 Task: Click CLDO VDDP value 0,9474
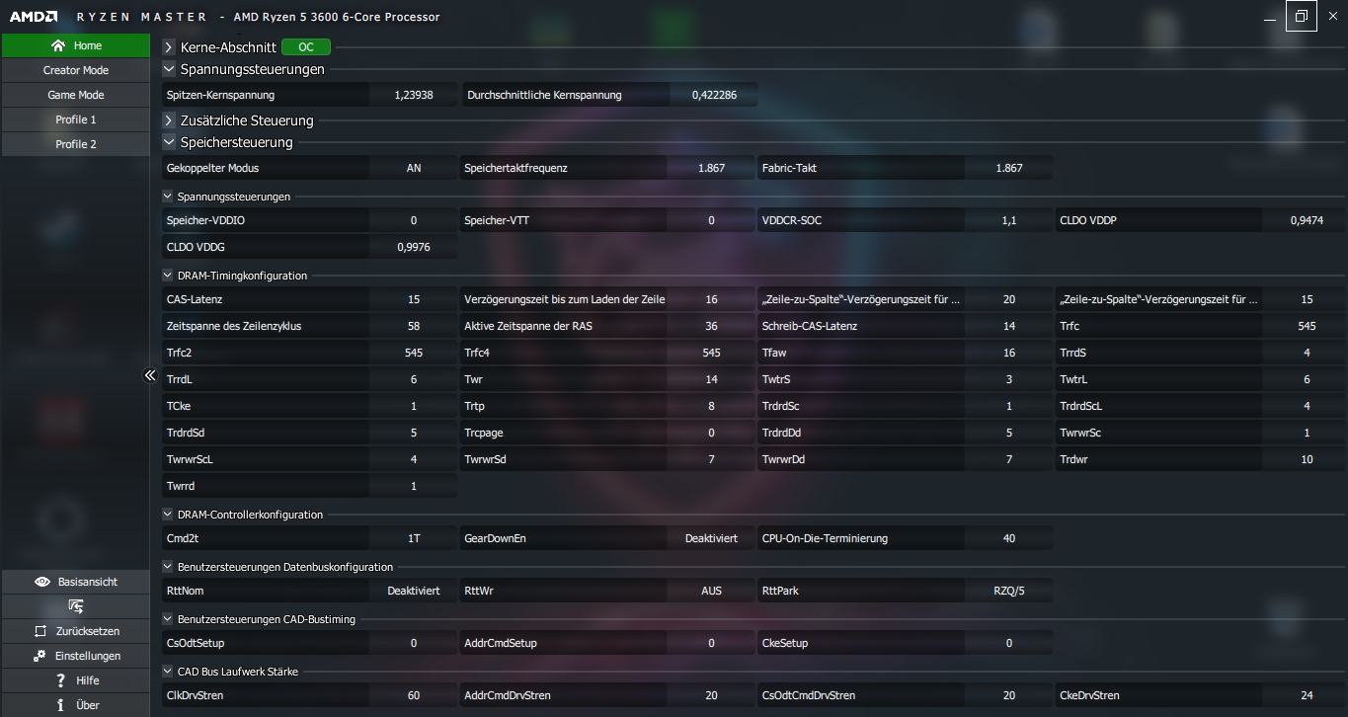pyautogui.click(x=1307, y=220)
